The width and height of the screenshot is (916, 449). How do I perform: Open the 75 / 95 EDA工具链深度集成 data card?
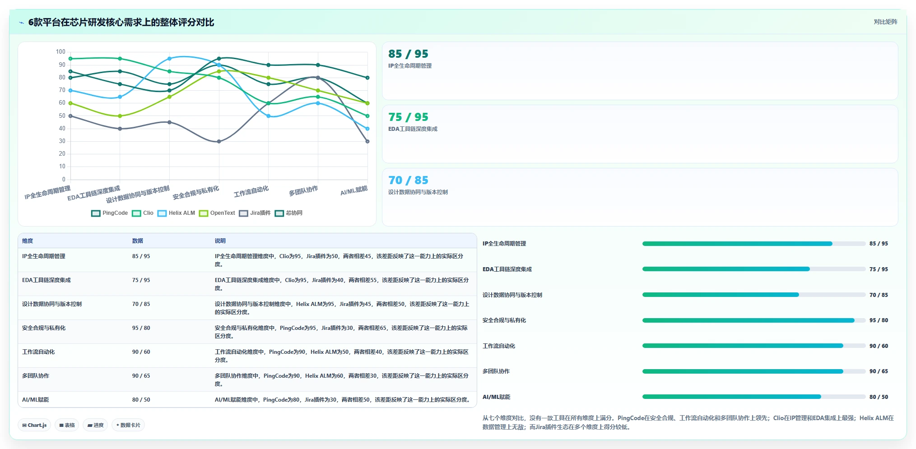click(x=640, y=134)
